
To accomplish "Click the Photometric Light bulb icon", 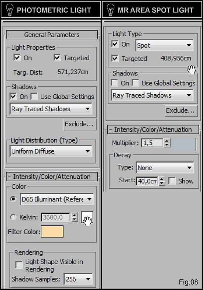I will click(10, 10).
